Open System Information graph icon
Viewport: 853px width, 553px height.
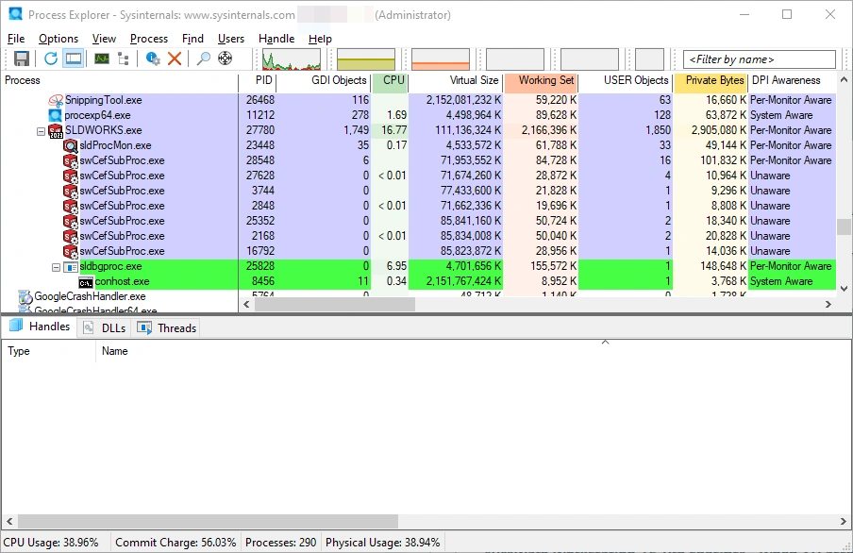click(102, 59)
